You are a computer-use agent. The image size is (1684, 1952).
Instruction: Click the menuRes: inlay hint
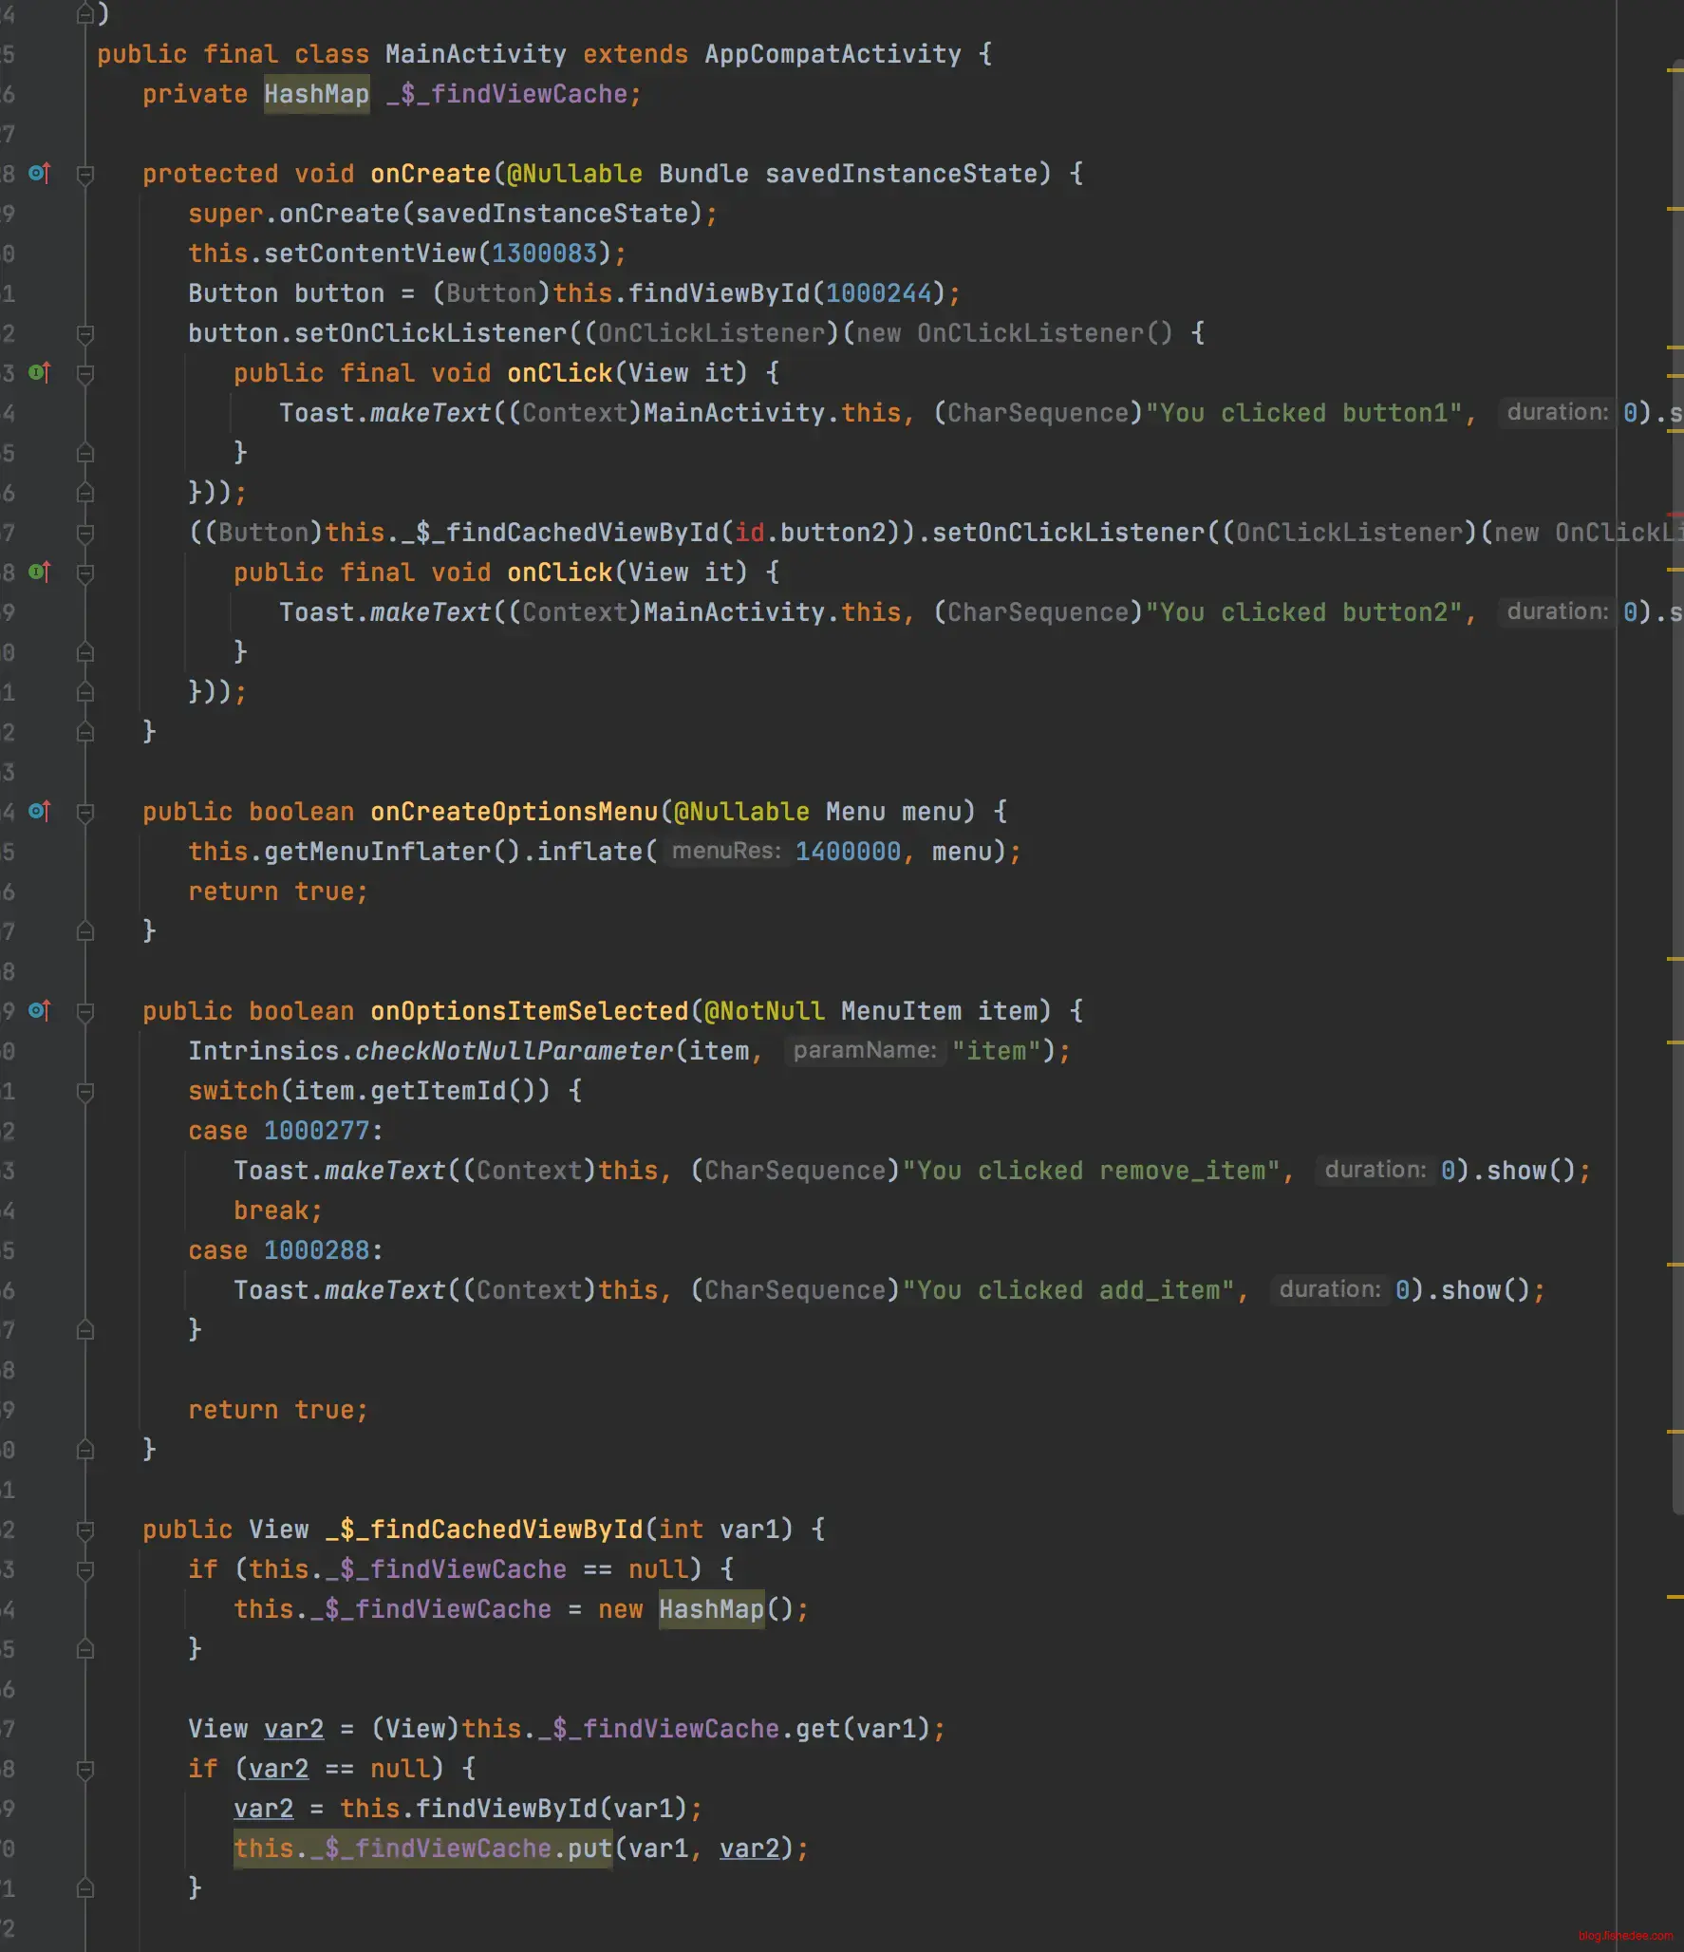726,852
